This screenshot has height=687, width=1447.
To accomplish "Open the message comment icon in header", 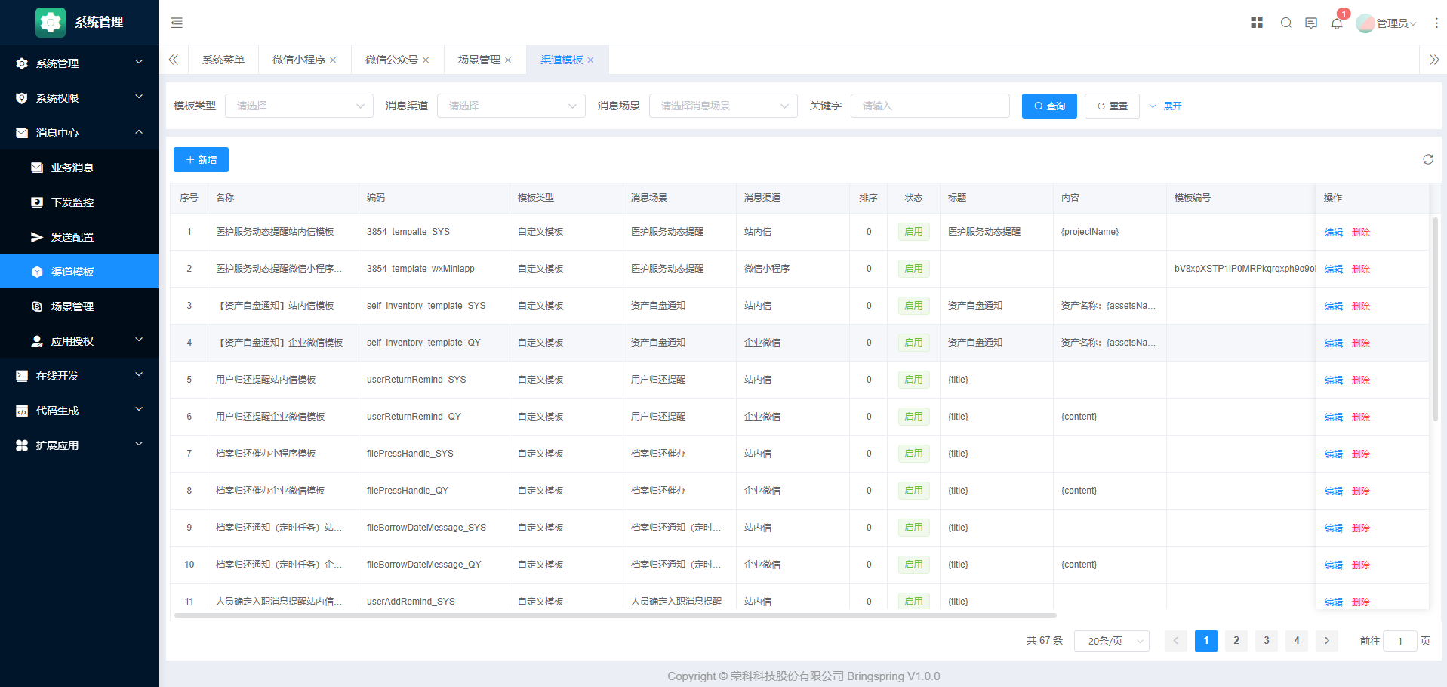I will click(1311, 23).
